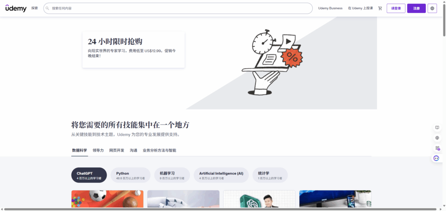Open the course thumbnail with soccer ball
The width and height of the screenshot is (446, 211).
click(108, 199)
